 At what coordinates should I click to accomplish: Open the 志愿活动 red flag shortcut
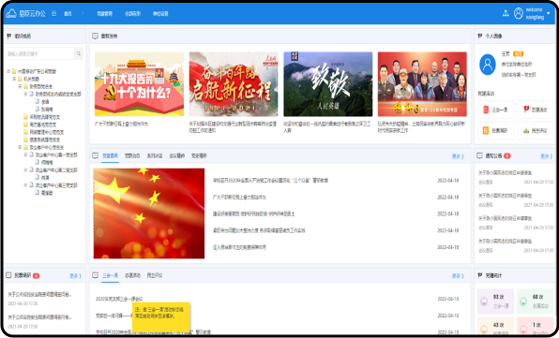click(535, 110)
